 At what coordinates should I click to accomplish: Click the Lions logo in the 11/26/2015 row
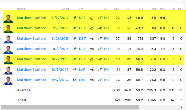click(75, 38)
